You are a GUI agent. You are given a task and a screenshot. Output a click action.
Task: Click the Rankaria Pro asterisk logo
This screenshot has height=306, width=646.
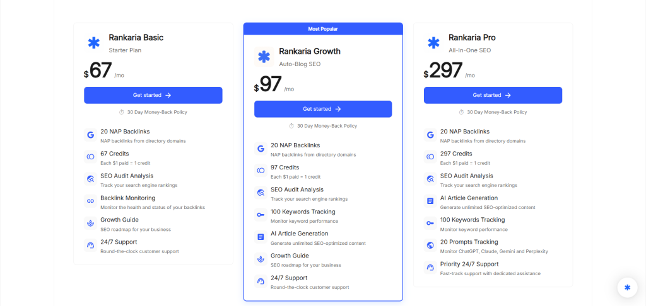pyautogui.click(x=433, y=43)
